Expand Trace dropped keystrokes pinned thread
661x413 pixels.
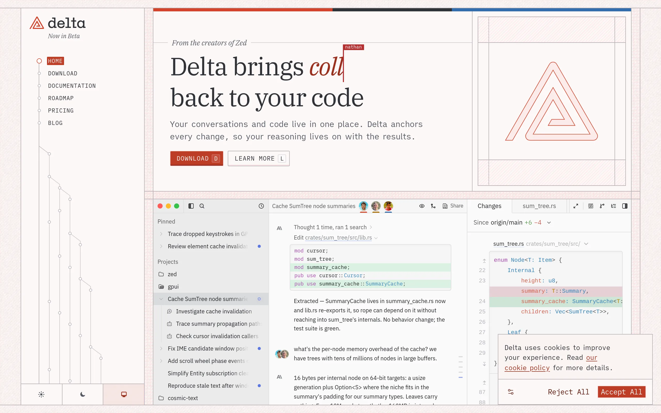pyautogui.click(x=161, y=234)
